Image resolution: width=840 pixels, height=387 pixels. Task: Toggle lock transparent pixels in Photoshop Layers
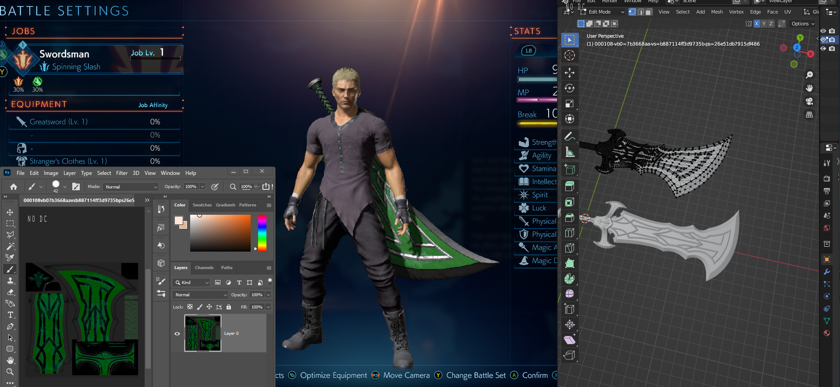(190, 307)
